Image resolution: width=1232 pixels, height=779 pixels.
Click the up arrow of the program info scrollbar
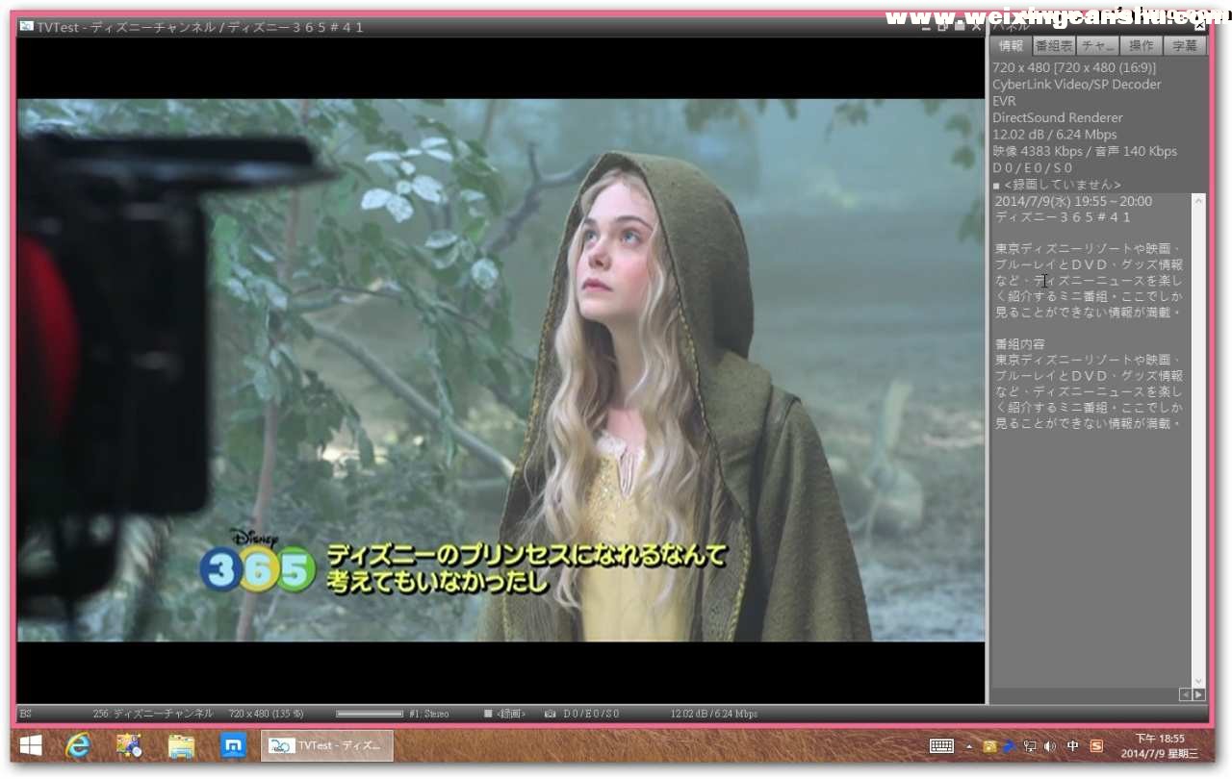pyautogui.click(x=1198, y=200)
